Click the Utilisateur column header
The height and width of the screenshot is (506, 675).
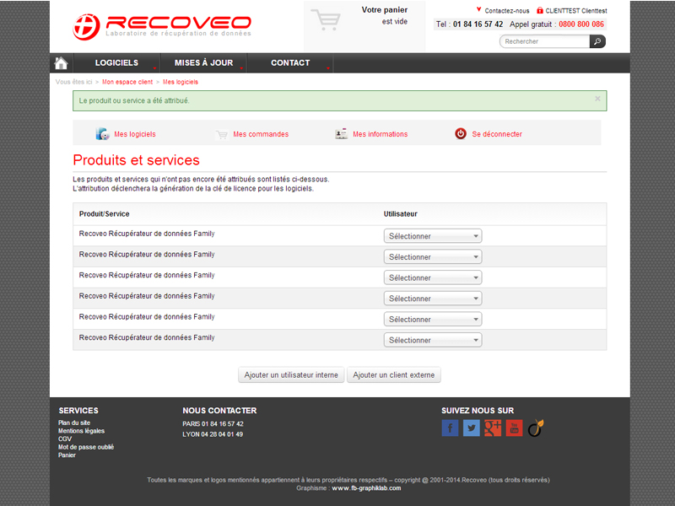click(400, 214)
